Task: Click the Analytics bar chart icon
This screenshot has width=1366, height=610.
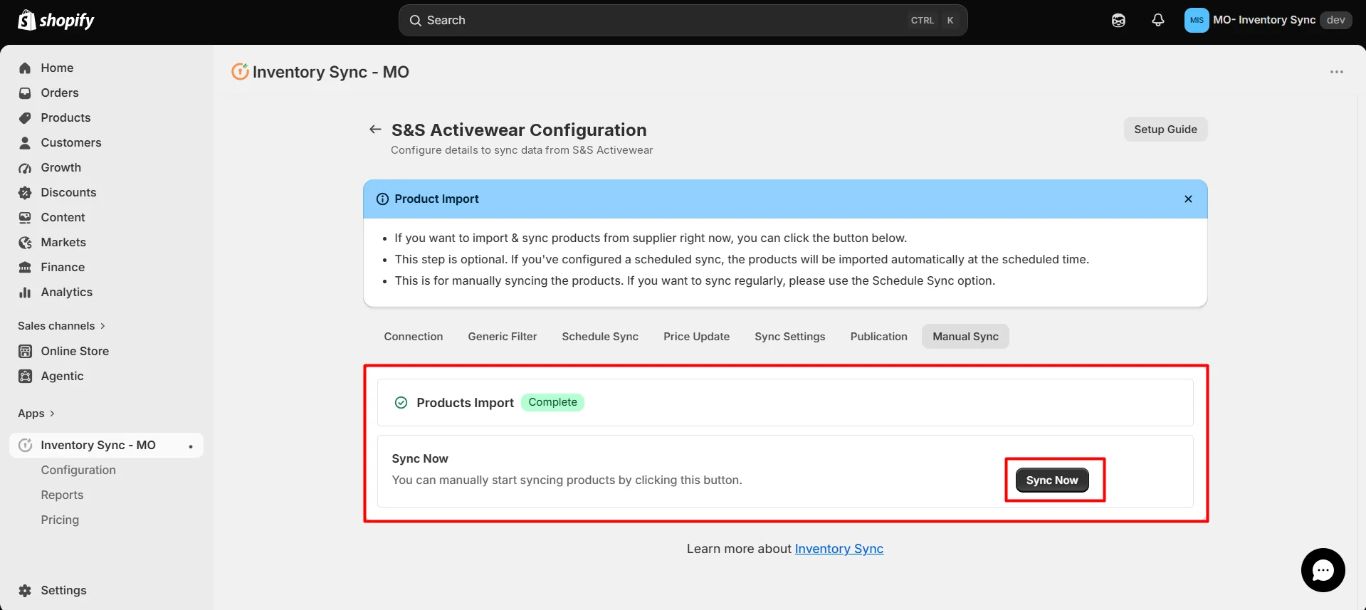Action: tap(25, 293)
